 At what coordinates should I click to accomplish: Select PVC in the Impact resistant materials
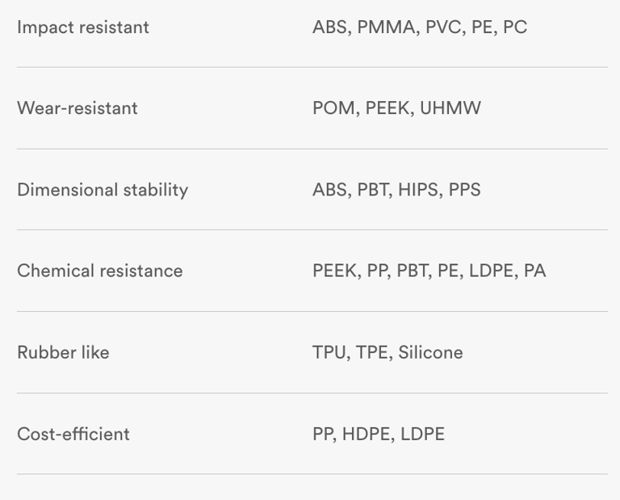click(443, 27)
